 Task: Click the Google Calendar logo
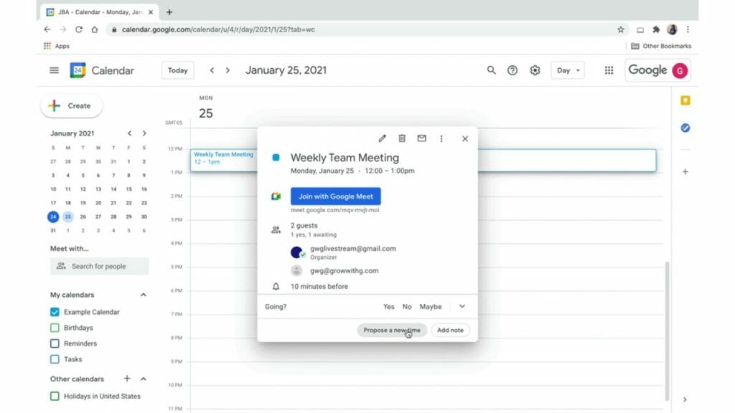[78, 70]
